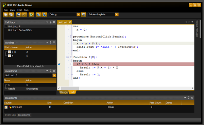The image size is (204, 125).
Task: Select the Result local variable row
Action: [30, 89]
